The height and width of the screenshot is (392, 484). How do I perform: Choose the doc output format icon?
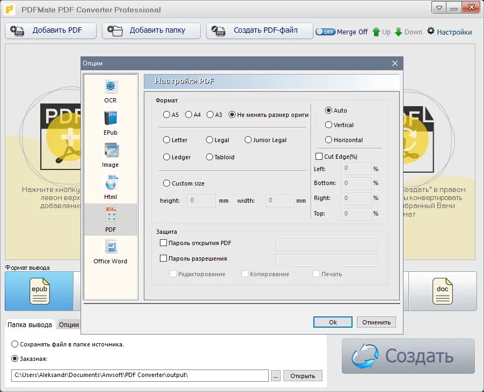(x=442, y=291)
